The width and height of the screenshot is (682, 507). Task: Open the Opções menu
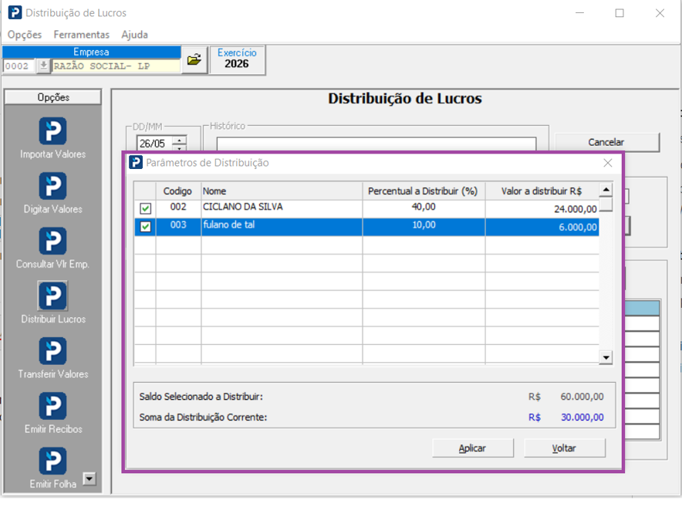(x=25, y=35)
